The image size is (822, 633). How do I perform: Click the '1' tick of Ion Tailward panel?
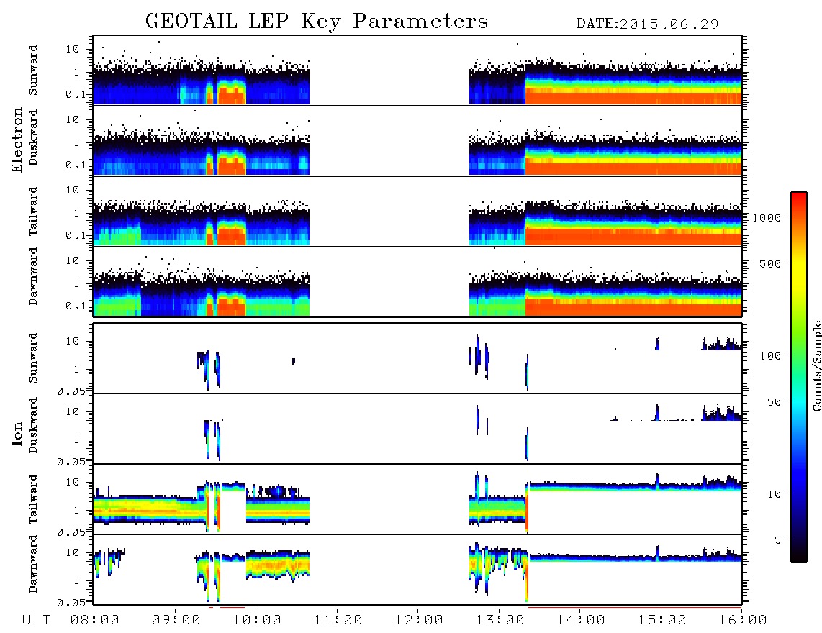tap(76, 511)
